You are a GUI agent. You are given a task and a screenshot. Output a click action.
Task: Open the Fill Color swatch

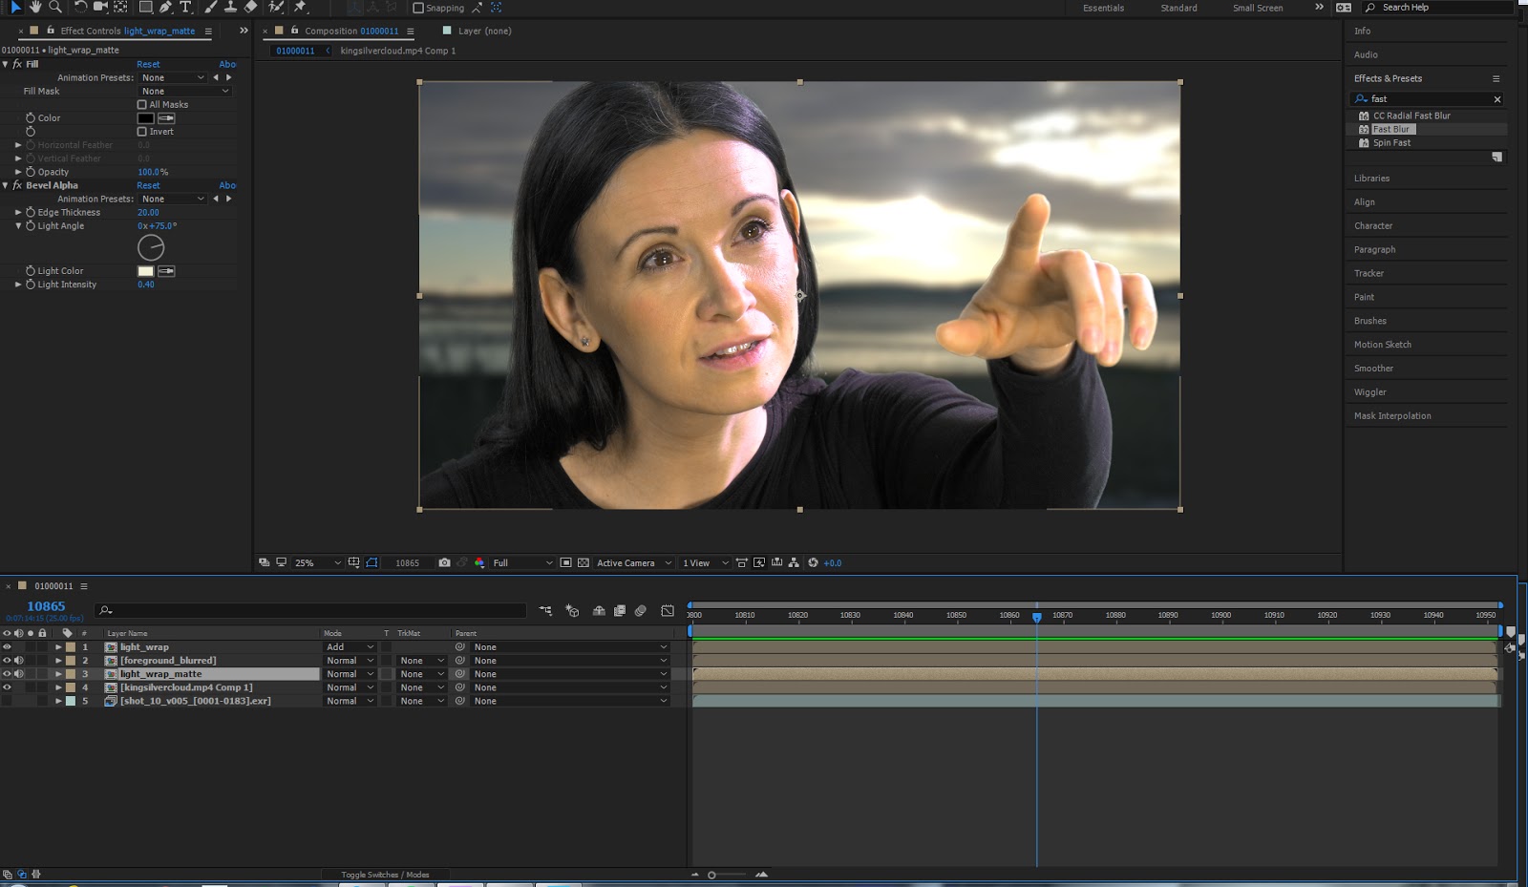145,118
